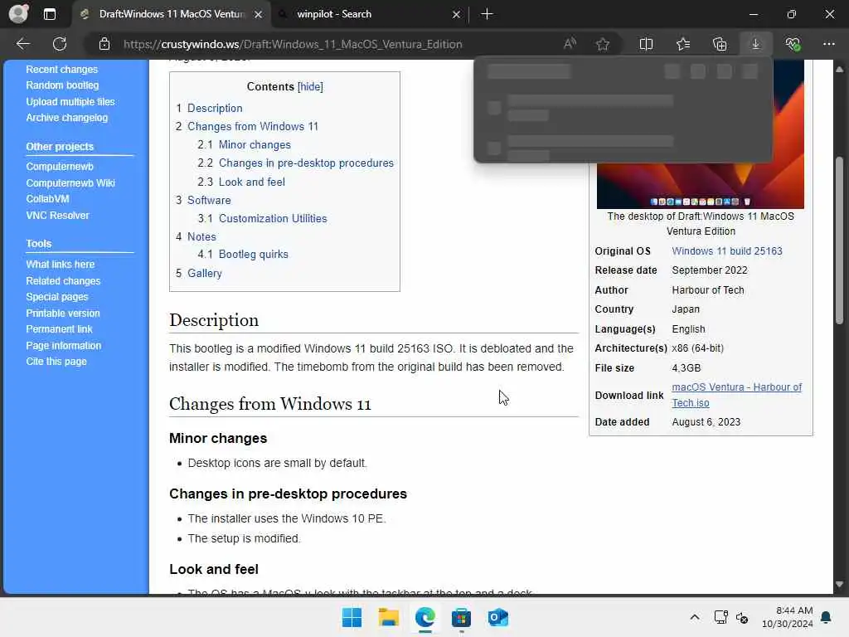Close the Draft:Windows 11 MacOS Ventura tab
The width and height of the screenshot is (849, 637).
tap(259, 14)
